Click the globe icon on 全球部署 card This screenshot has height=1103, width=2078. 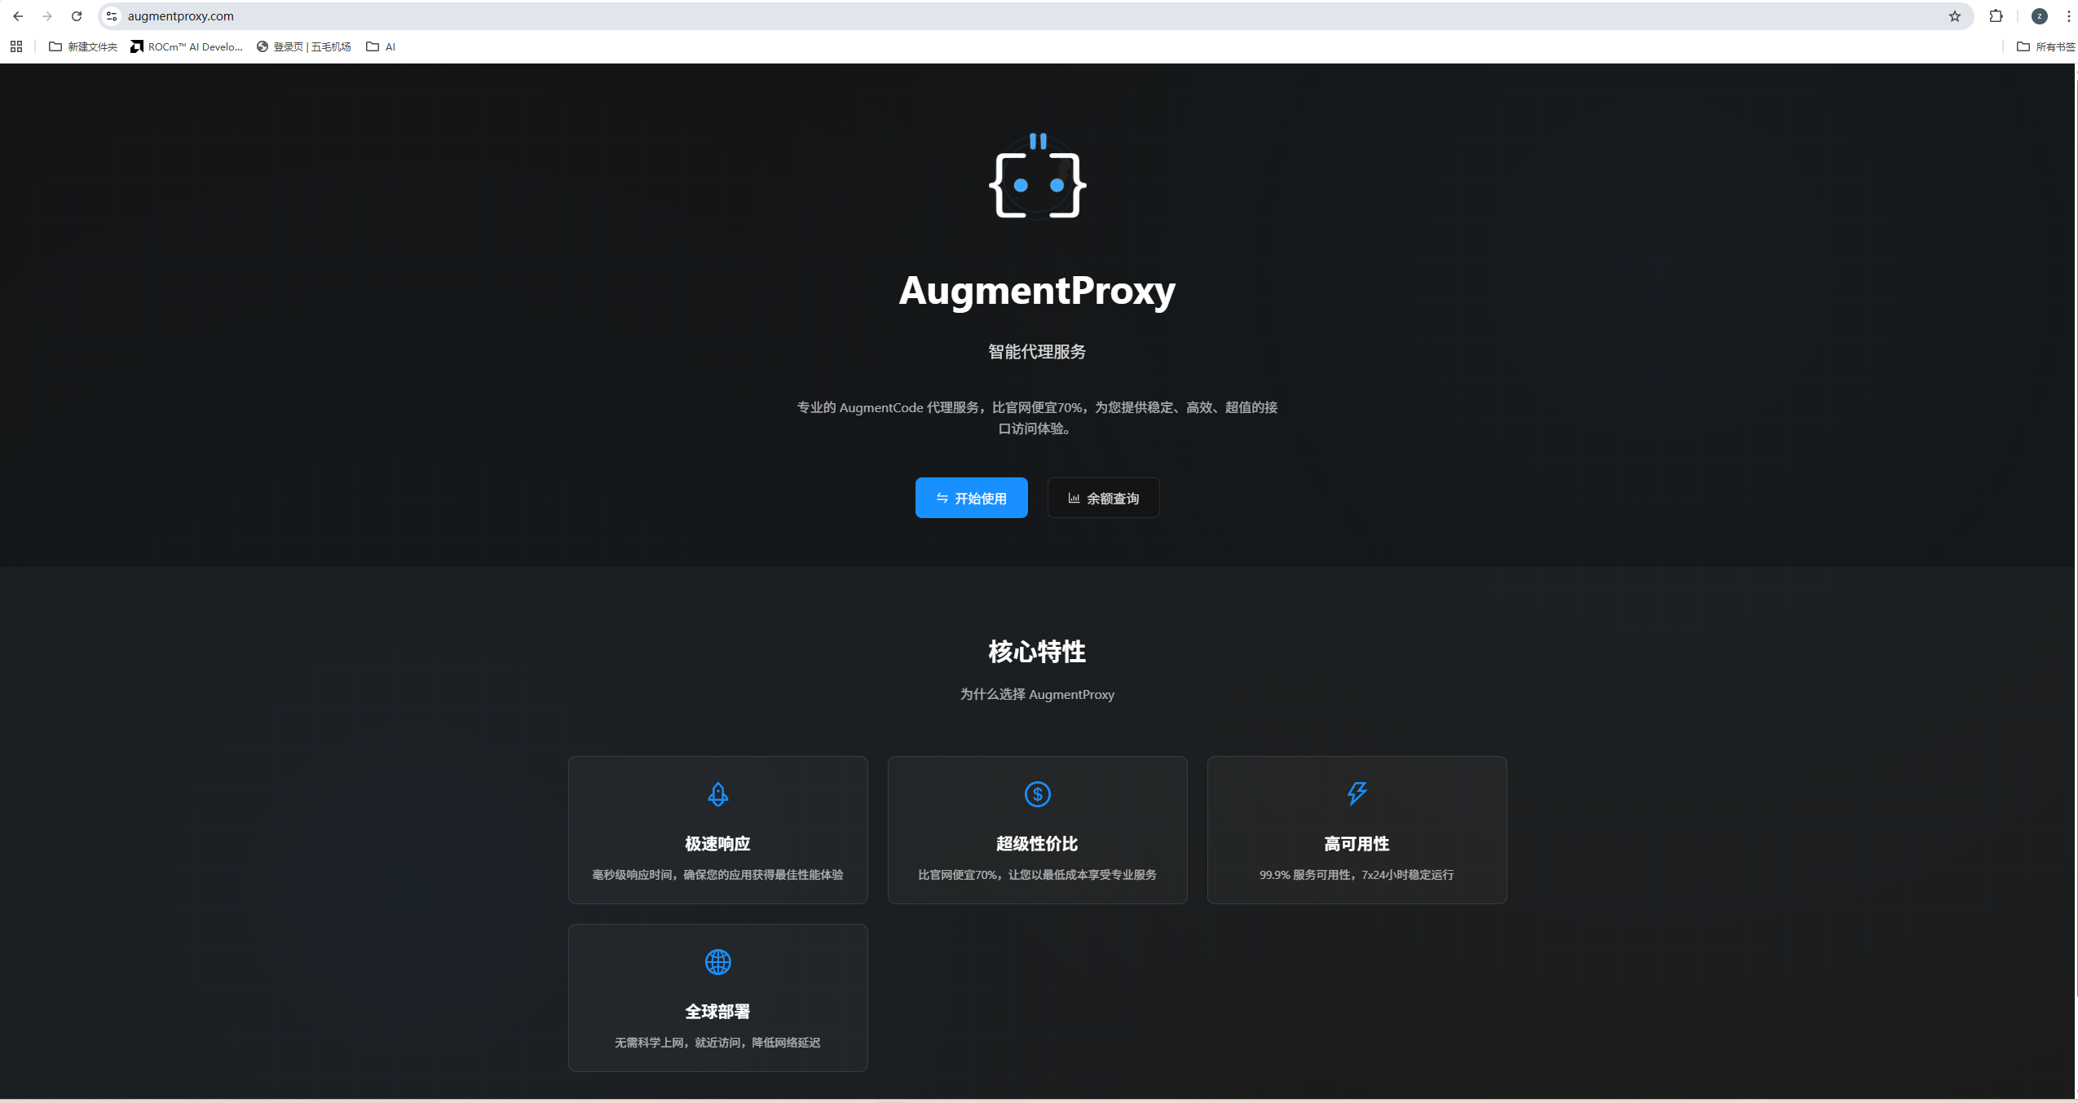pyautogui.click(x=717, y=961)
